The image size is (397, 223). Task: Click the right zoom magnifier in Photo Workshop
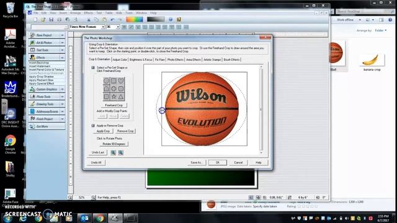tap(121, 152)
